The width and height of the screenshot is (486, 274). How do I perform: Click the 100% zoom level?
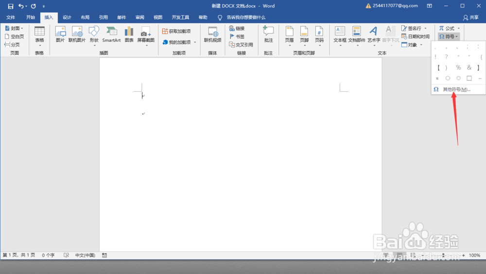(x=474, y=255)
